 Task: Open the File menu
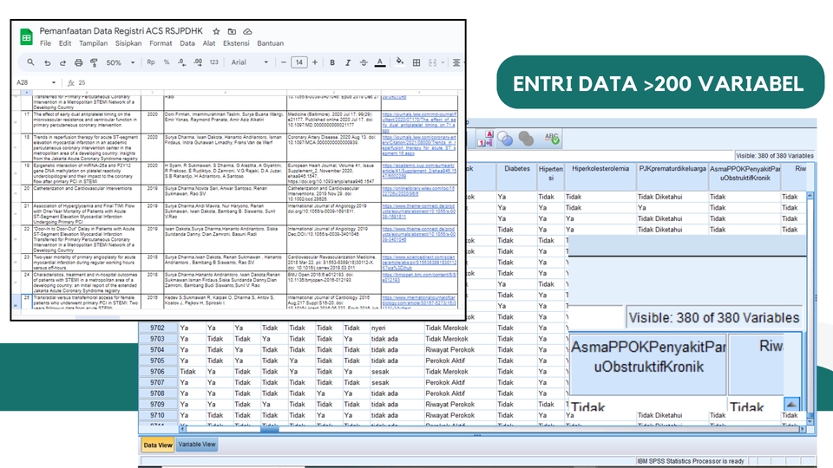[x=46, y=43]
